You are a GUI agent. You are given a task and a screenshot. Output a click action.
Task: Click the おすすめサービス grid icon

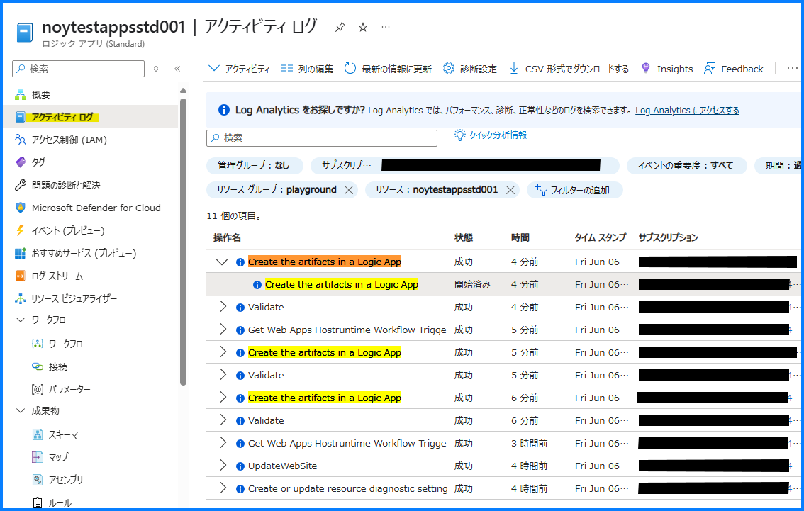pos(21,253)
